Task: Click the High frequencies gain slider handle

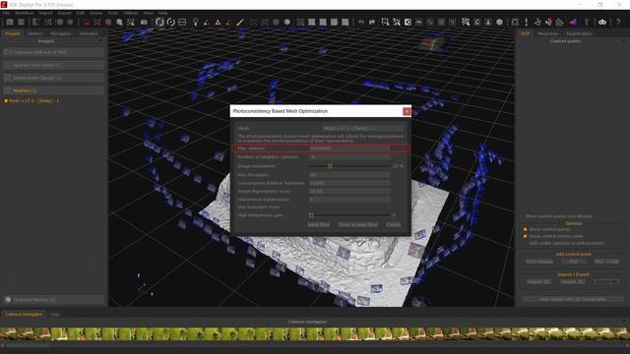Action: point(311,215)
